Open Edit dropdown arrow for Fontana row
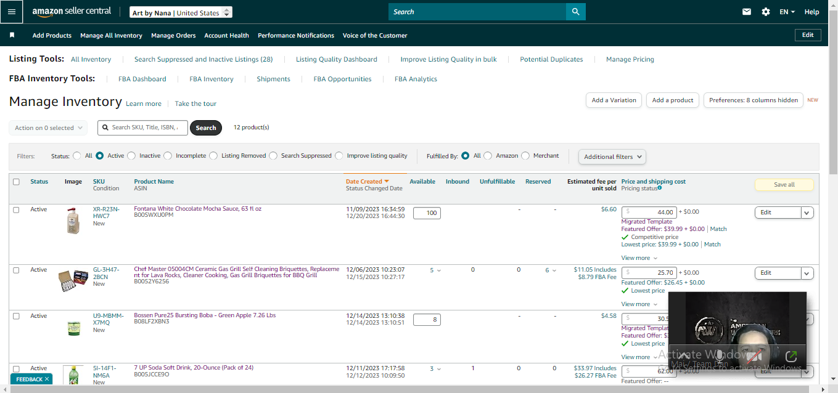This screenshot has height=393, width=838. (x=807, y=213)
